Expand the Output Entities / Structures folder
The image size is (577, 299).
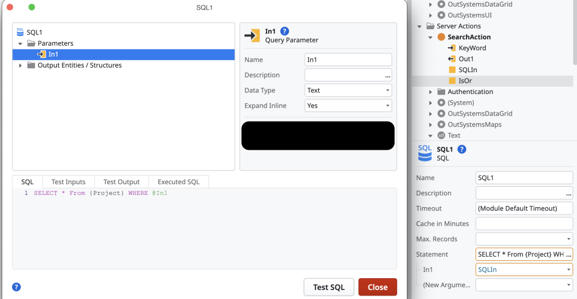coord(21,65)
